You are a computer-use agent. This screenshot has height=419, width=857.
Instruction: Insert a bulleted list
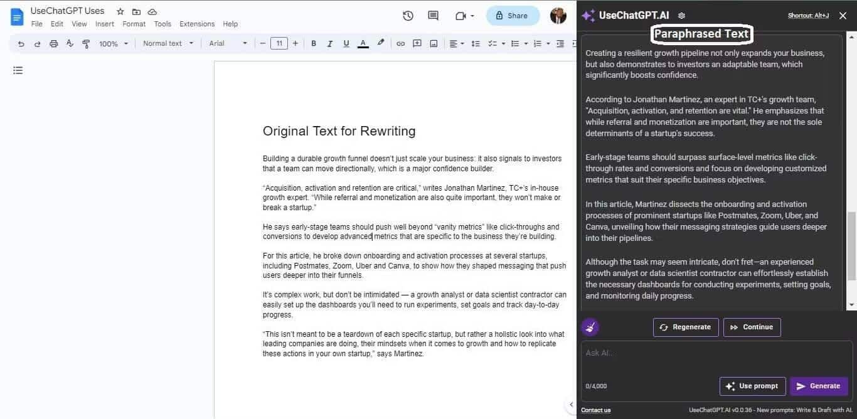coord(515,43)
